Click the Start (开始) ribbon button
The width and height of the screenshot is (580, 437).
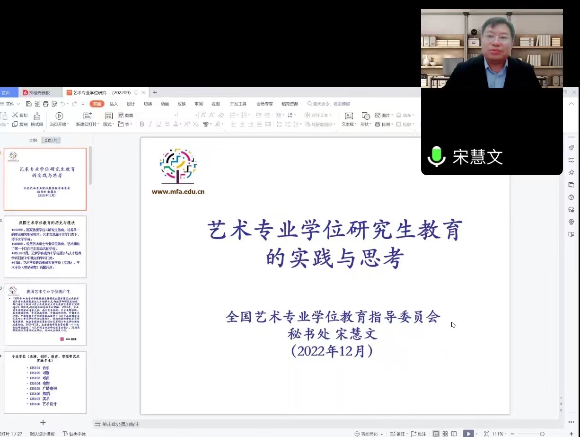(97, 104)
